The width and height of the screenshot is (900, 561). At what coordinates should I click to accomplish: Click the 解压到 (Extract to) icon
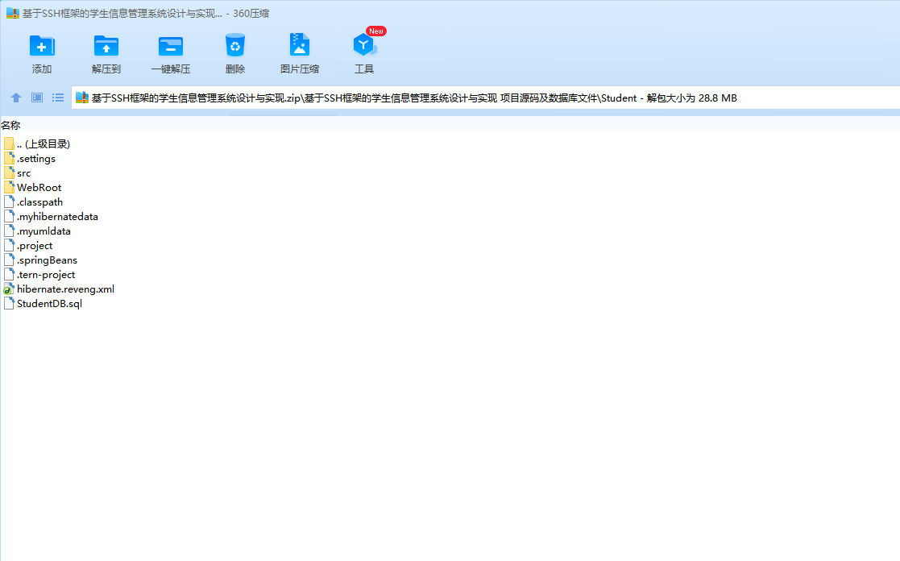(x=106, y=46)
